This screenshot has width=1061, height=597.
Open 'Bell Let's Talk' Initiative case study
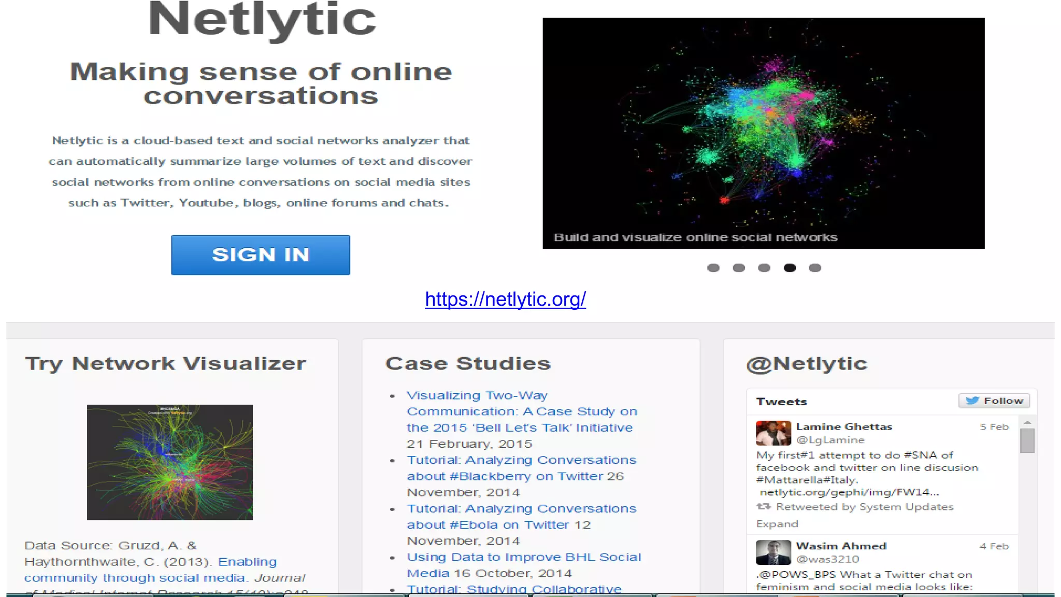pos(522,411)
